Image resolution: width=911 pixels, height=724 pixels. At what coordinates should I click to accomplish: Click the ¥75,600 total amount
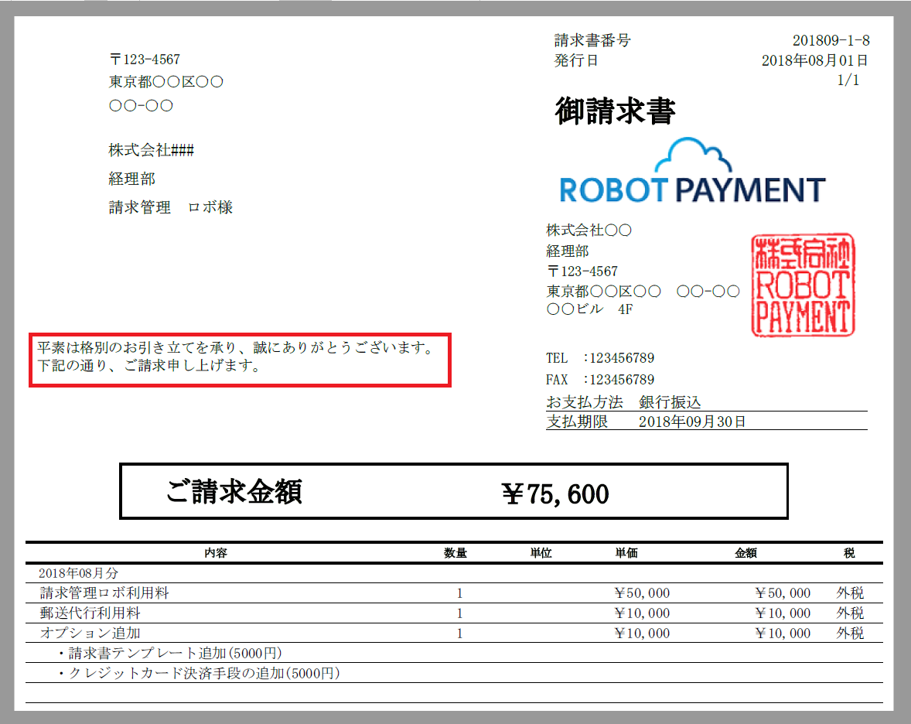tap(555, 493)
